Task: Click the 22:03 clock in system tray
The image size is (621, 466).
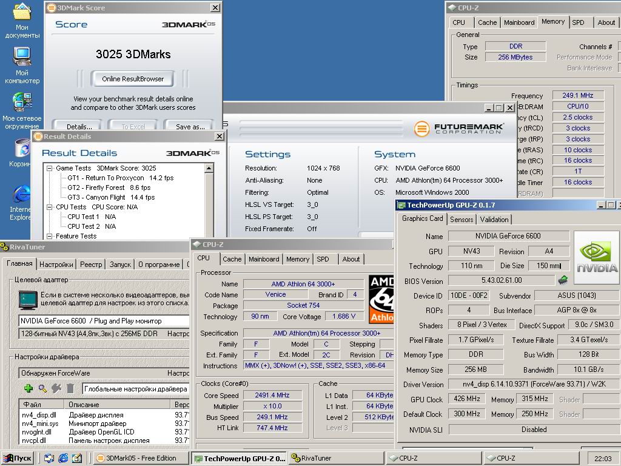Action: pyautogui.click(x=603, y=459)
